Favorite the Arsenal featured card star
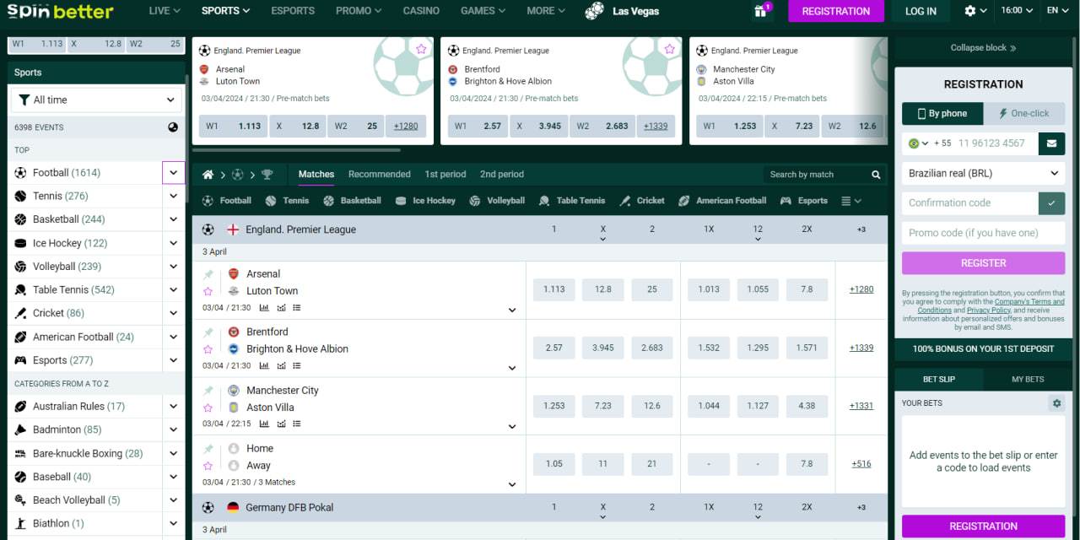This screenshot has width=1080, height=540. (x=421, y=49)
